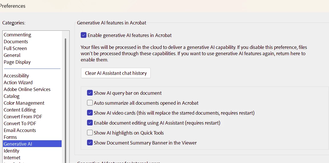
Task: Open Action Wizard preferences
Action: coord(18,83)
